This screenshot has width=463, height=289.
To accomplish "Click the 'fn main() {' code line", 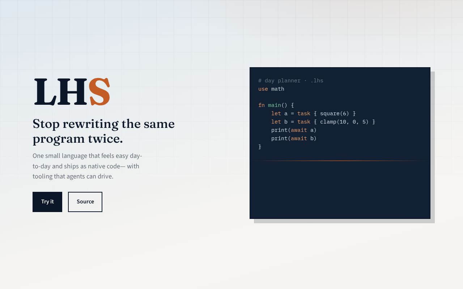I will click(276, 105).
